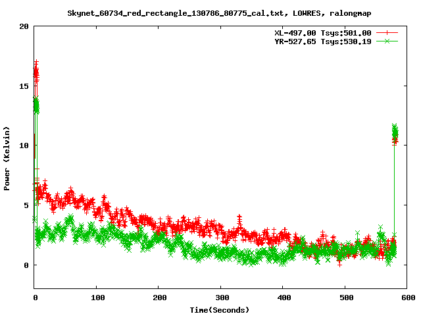Click legend entry YR-527.65 Tsys:530.19
The image size is (421, 316).
click(323, 41)
